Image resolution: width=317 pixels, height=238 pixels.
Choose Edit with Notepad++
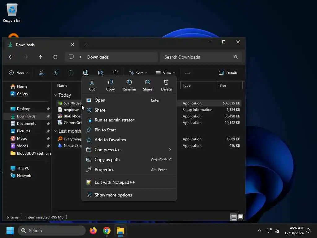point(129,182)
